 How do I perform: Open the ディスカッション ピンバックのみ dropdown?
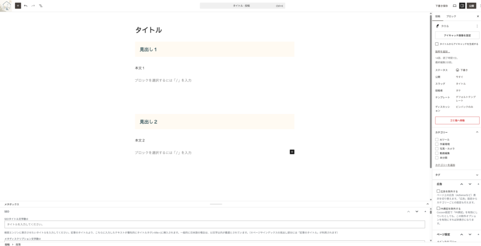pos(465,107)
